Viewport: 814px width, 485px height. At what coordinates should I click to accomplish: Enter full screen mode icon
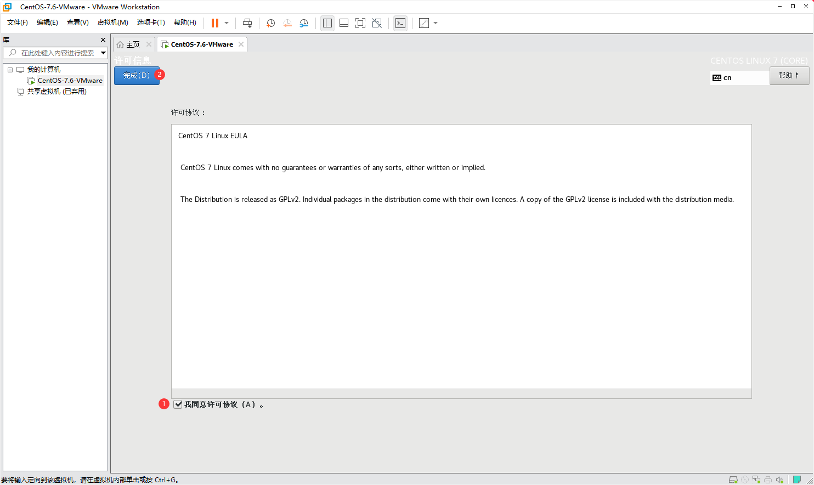point(360,23)
